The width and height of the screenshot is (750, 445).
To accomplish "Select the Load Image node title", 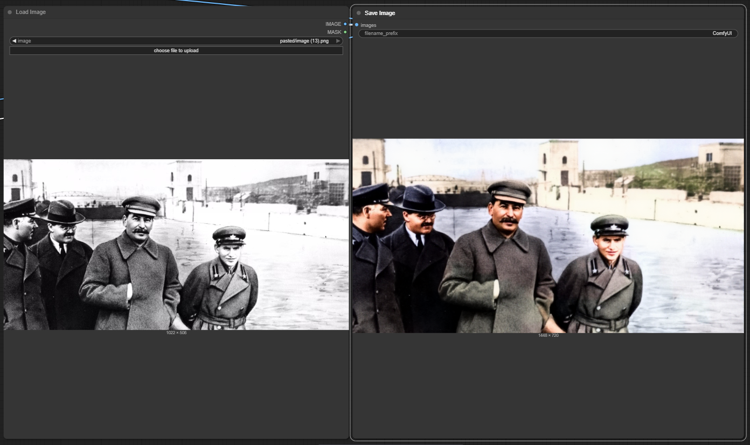I will click(31, 12).
